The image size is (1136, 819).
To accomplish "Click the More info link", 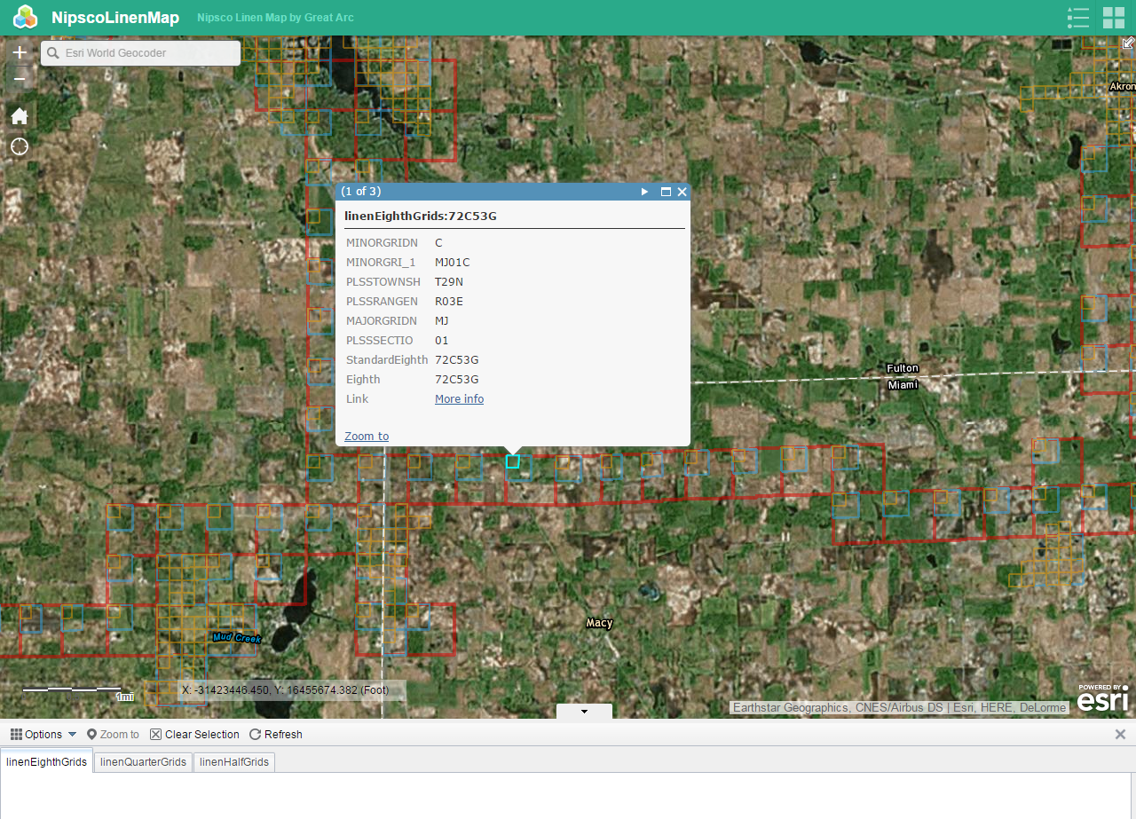I will (459, 399).
